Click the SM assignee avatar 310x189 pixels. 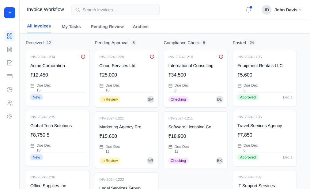coord(150,99)
